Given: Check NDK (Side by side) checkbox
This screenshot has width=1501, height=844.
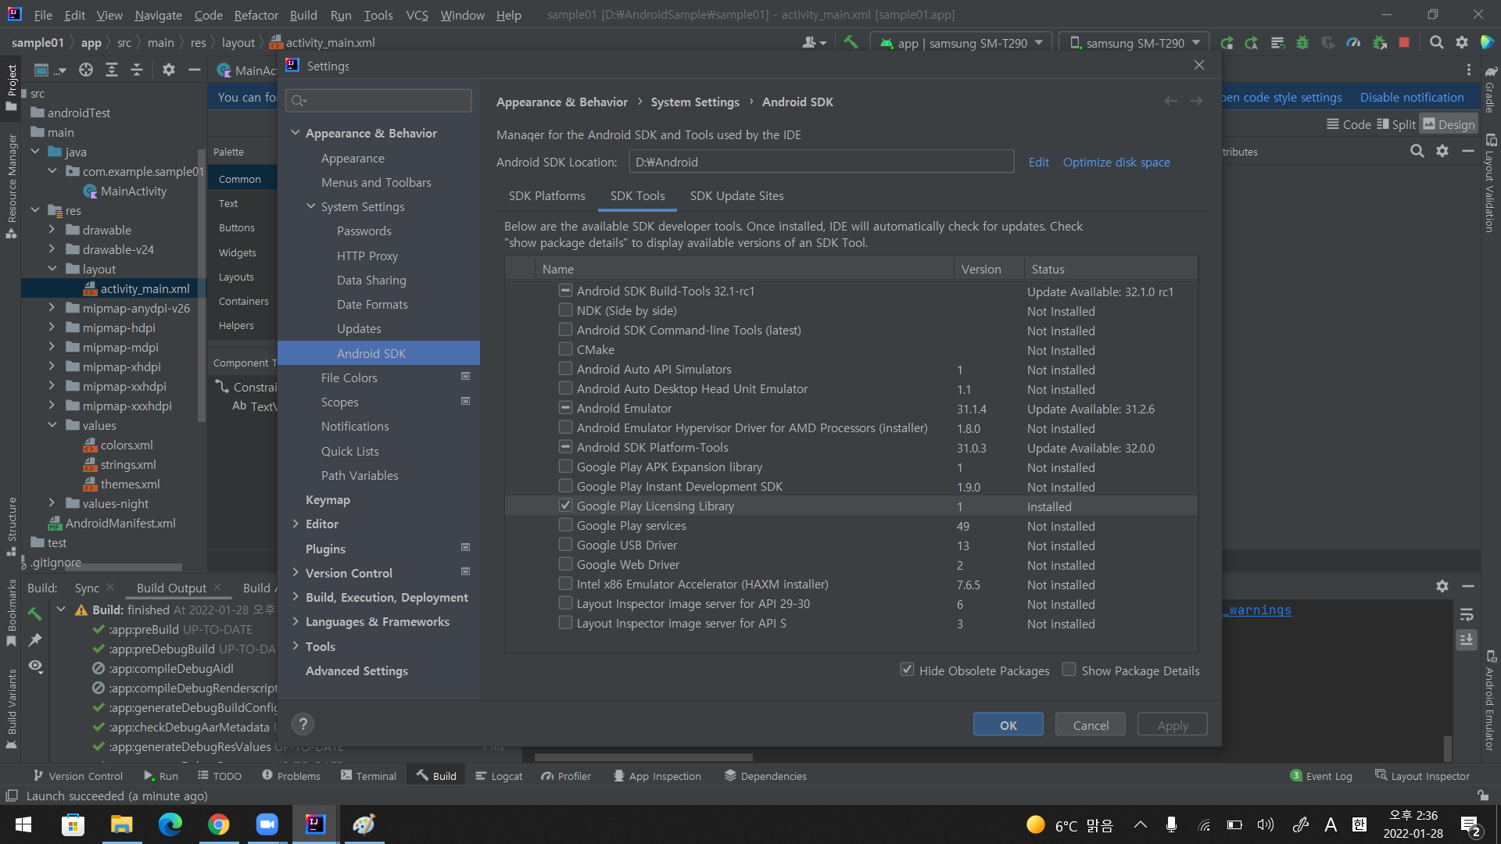Looking at the screenshot, I should tap(565, 310).
